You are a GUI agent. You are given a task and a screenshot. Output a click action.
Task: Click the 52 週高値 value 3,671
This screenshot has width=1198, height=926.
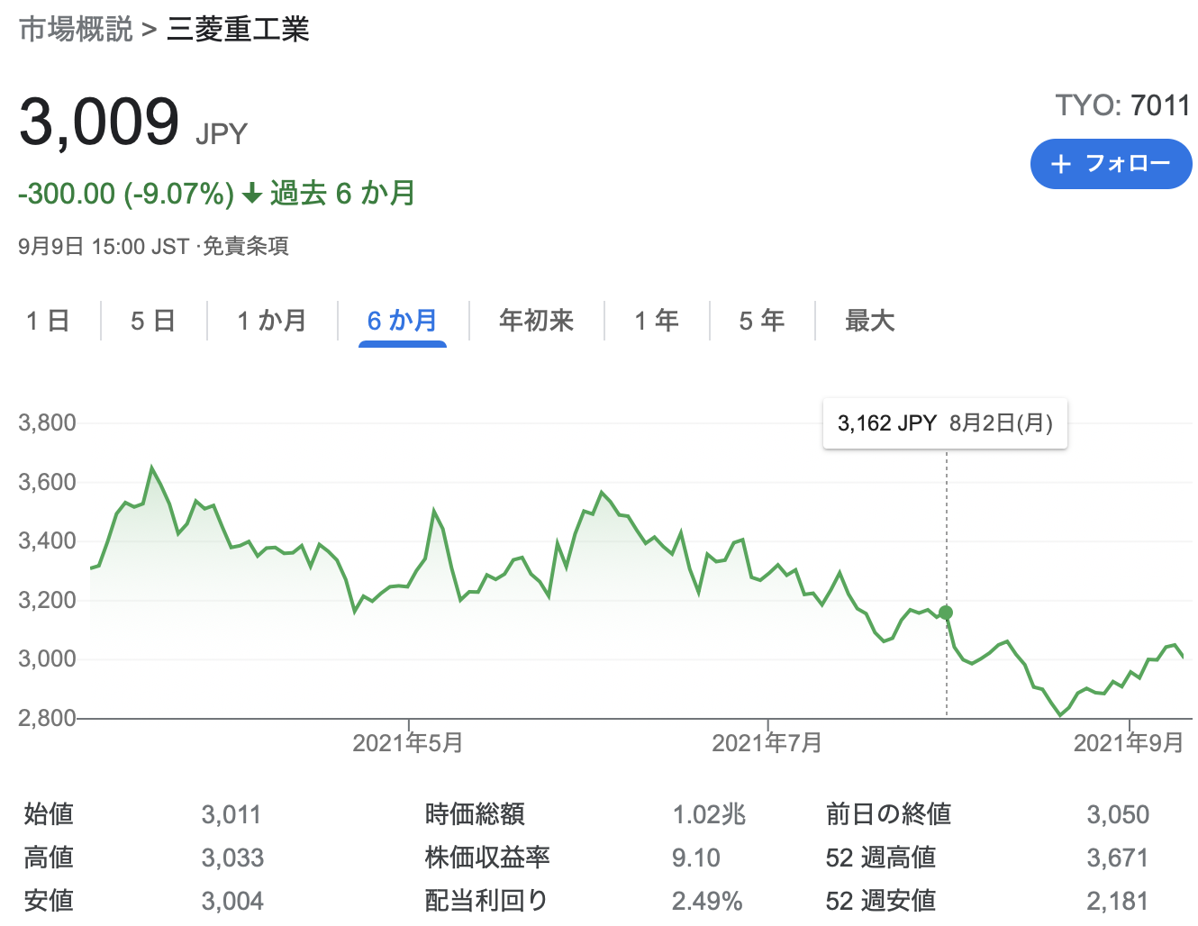tap(1117, 858)
